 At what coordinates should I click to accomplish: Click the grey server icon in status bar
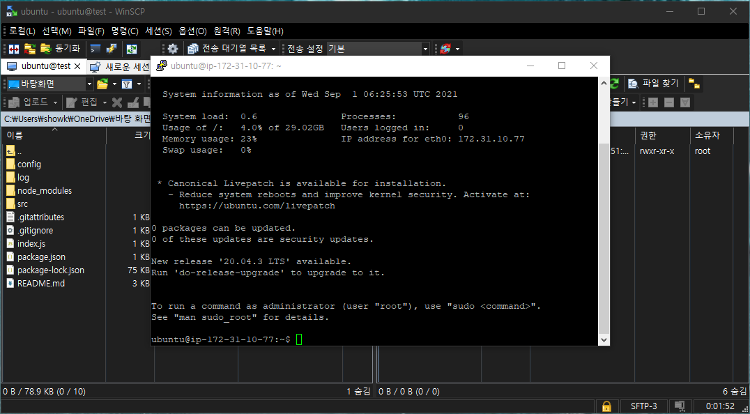click(680, 406)
